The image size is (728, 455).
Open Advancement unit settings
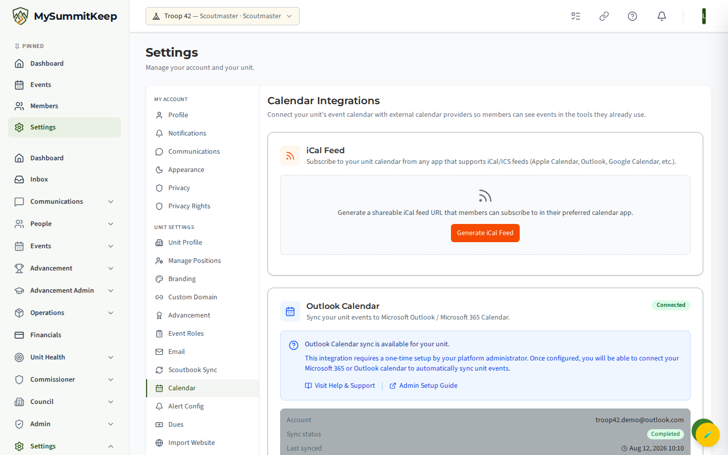pos(202,315)
